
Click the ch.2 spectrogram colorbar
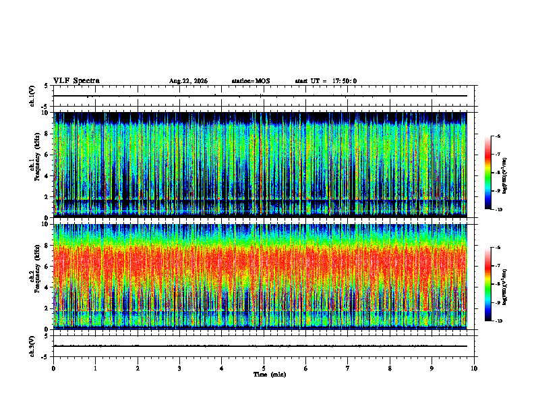tap(488, 284)
